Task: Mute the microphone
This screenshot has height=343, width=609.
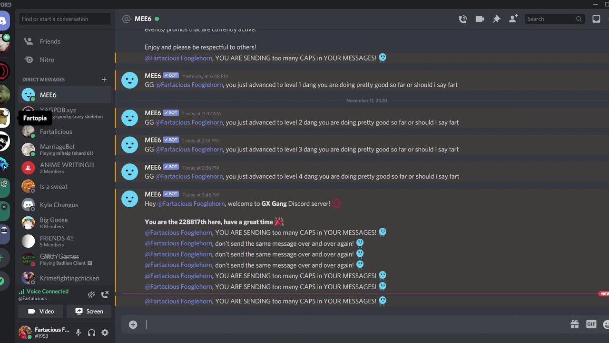Action: [78, 333]
